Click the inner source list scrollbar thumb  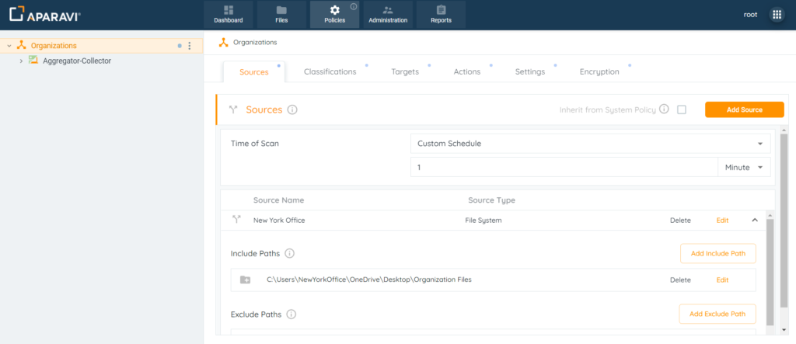pyautogui.click(x=770, y=272)
